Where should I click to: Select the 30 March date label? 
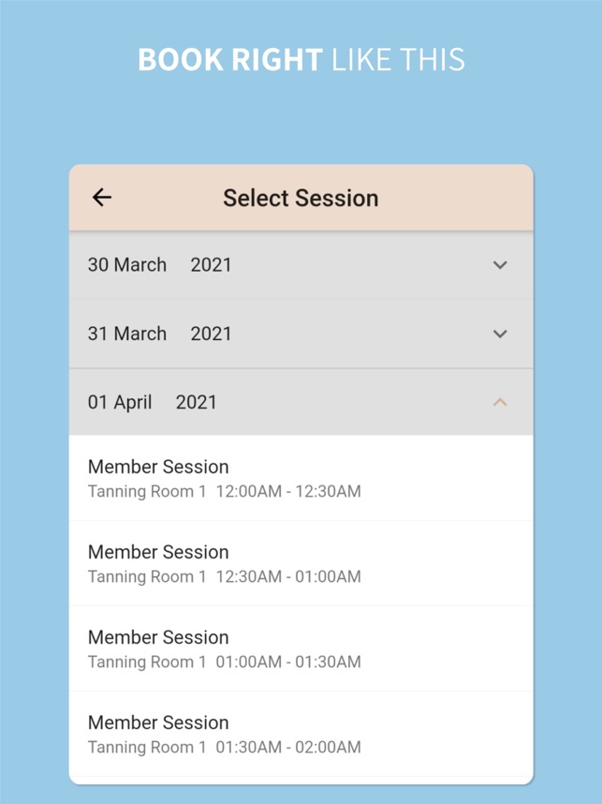[127, 265]
